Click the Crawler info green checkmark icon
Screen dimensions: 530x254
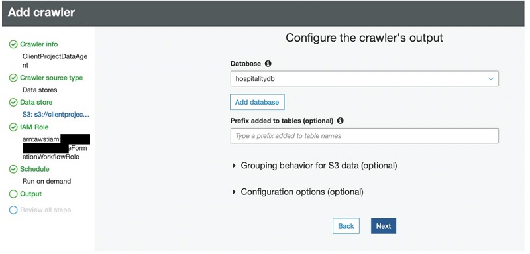pyautogui.click(x=13, y=44)
